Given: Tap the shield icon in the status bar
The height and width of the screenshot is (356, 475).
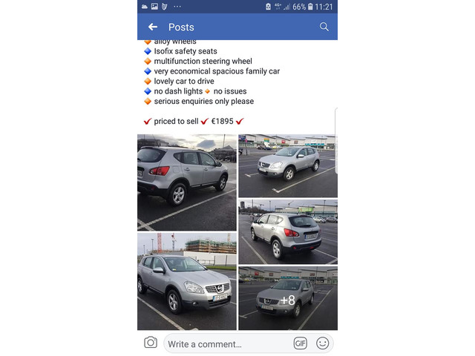Looking at the screenshot, I should (x=165, y=7).
